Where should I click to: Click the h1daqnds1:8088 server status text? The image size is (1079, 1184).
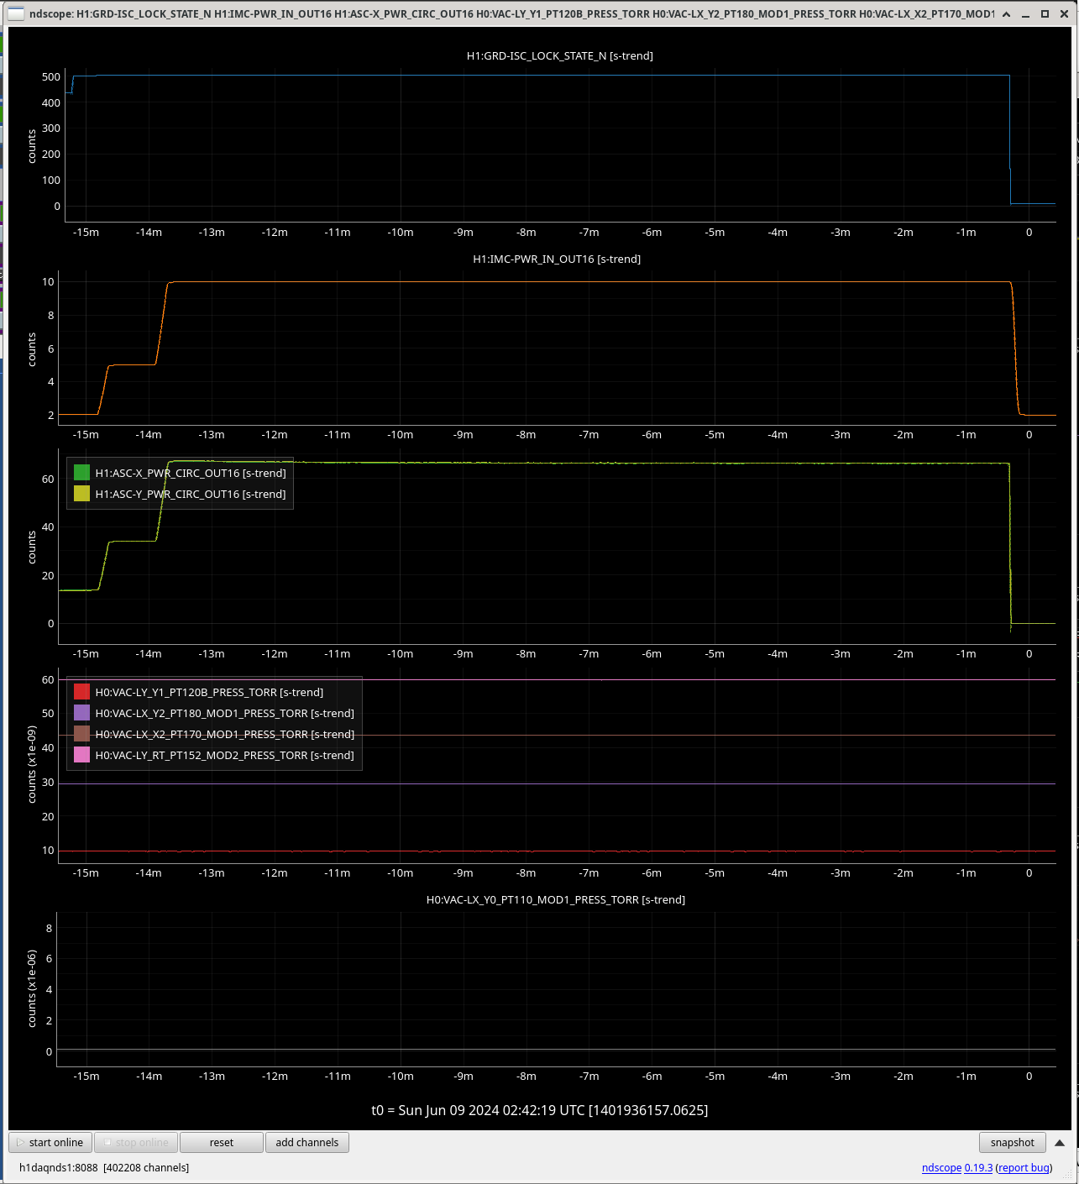104,1167
